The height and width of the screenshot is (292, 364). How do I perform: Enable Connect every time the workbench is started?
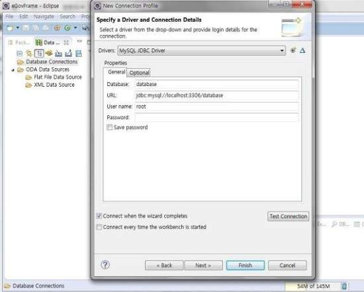(x=99, y=227)
